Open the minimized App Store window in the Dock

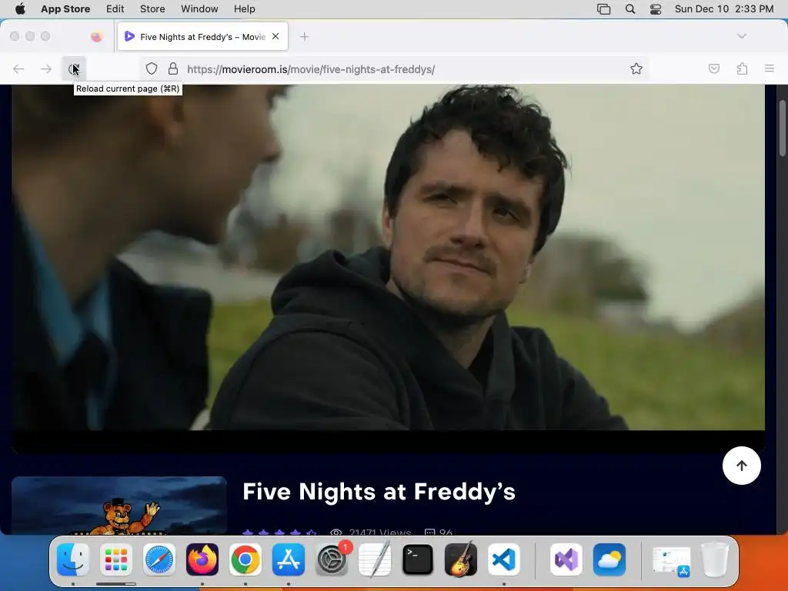pyautogui.click(x=672, y=561)
